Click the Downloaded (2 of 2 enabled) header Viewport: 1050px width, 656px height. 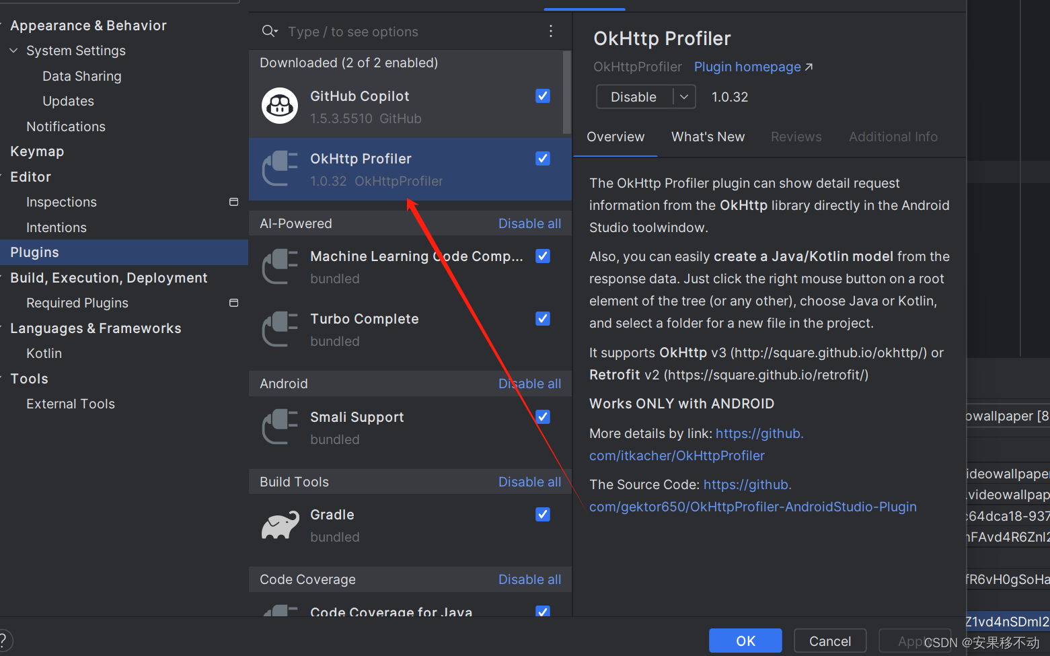click(348, 63)
